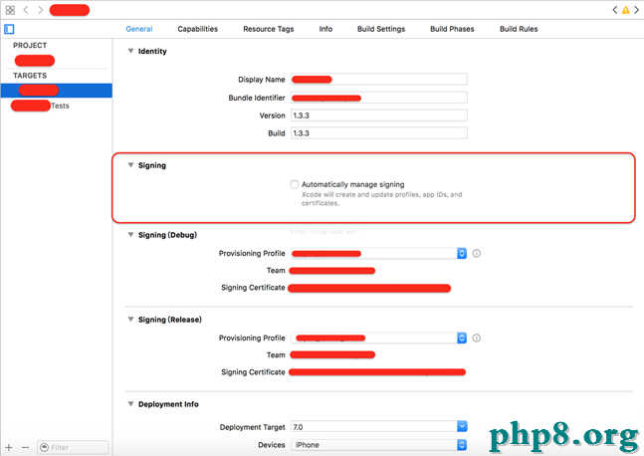Click the Filter search field

tap(73, 447)
